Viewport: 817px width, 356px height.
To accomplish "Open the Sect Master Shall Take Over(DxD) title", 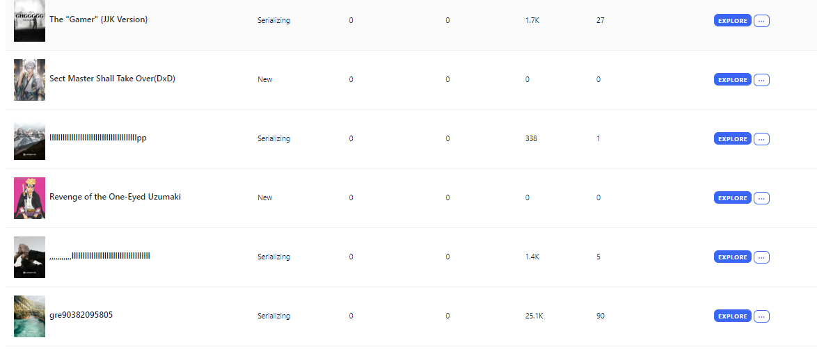I will tap(112, 79).
